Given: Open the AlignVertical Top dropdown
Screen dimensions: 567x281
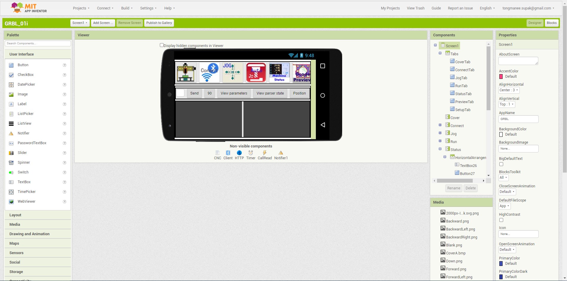Looking at the screenshot, I should 507,104.
